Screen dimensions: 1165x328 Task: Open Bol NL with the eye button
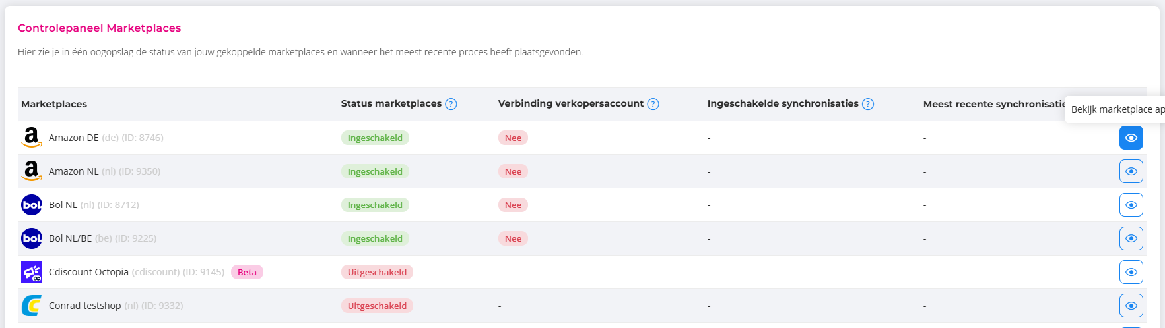coord(1131,205)
